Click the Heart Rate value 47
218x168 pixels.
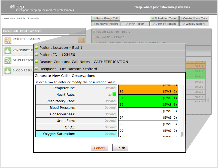[110, 95]
